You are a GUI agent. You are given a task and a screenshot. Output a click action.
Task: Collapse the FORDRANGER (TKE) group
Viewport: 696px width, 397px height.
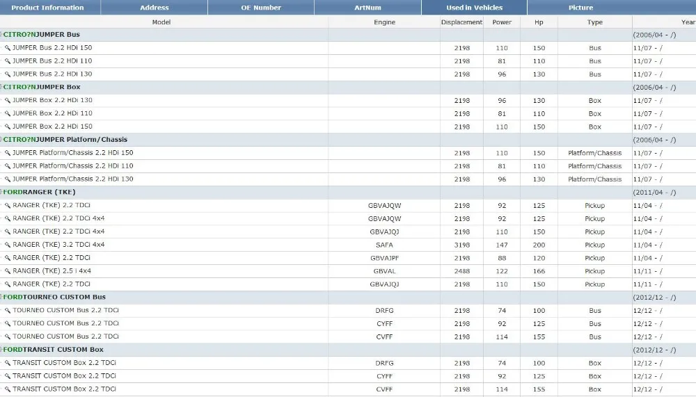tap(1, 192)
